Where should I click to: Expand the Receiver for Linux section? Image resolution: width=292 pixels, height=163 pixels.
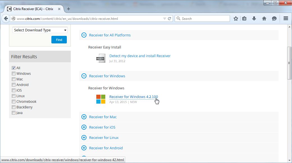(84, 138)
